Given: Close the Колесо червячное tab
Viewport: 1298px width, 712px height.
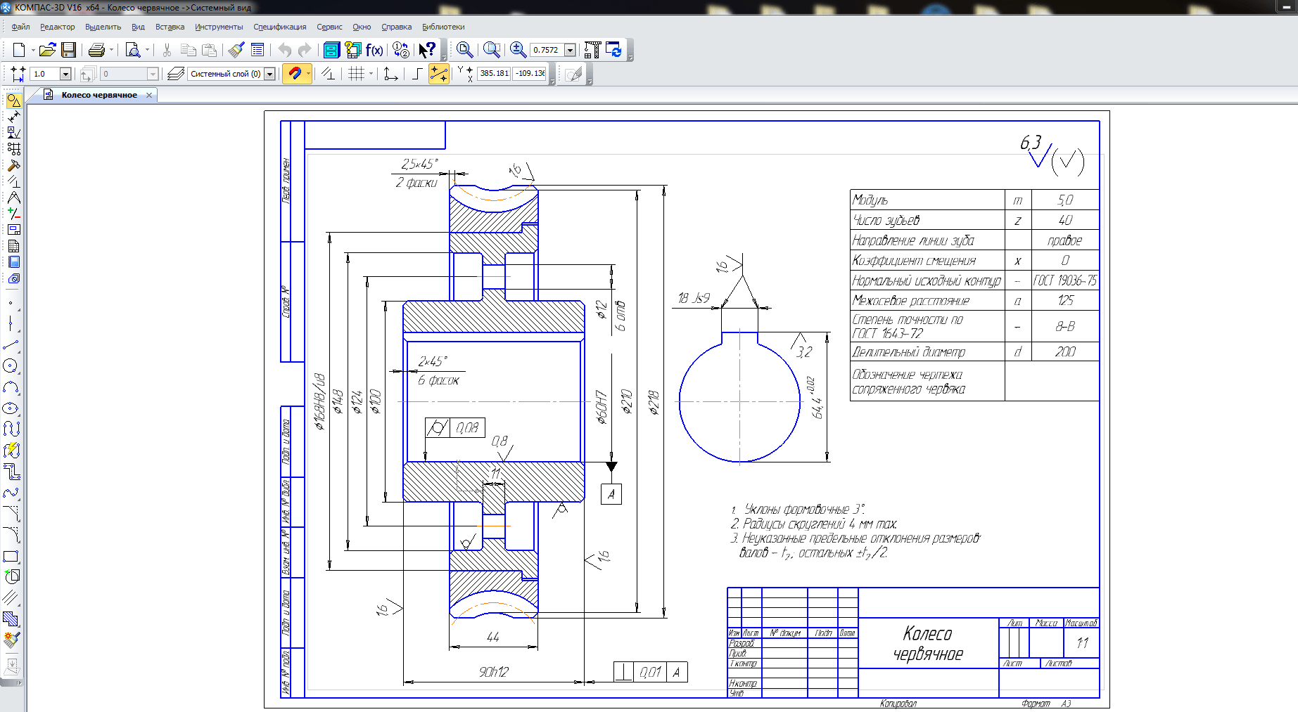Looking at the screenshot, I should click(x=149, y=95).
